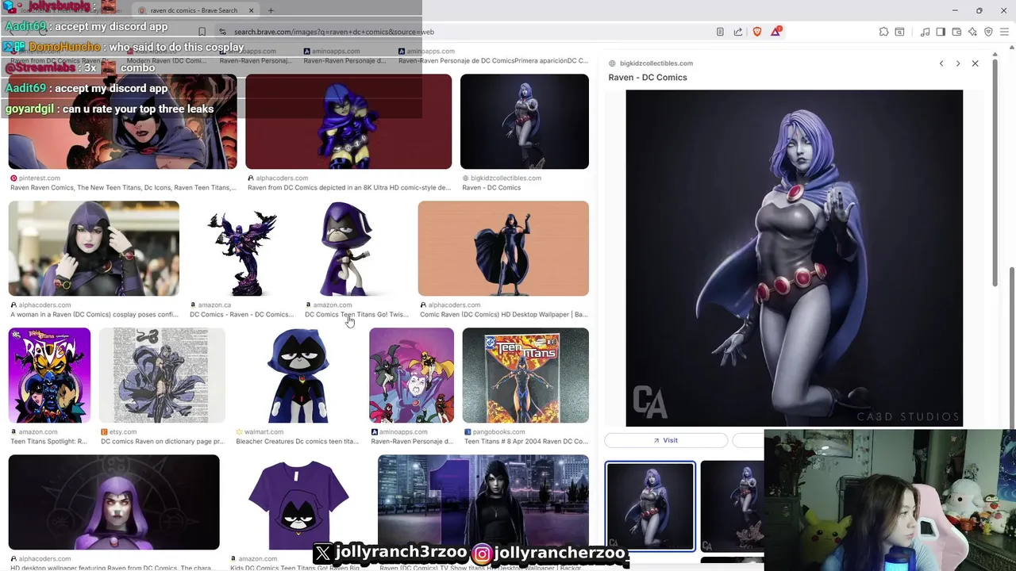Close the 'raven dc comics - Brave Search' tab
This screenshot has height=571, width=1016.
pyautogui.click(x=251, y=10)
